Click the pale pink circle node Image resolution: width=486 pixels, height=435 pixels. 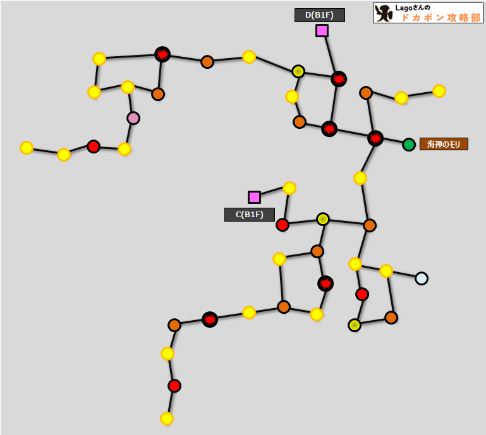pos(133,118)
